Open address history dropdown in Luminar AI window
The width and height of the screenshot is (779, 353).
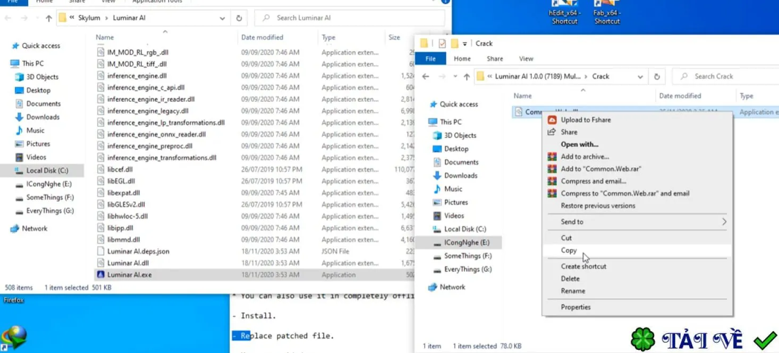[x=222, y=18]
